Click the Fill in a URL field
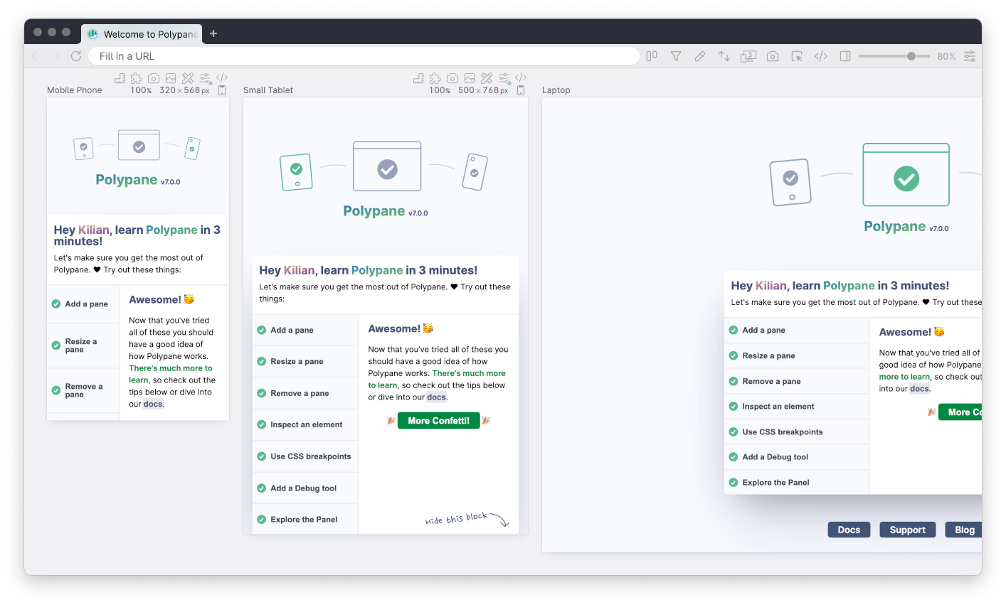1006x605 pixels. click(x=364, y=56)
